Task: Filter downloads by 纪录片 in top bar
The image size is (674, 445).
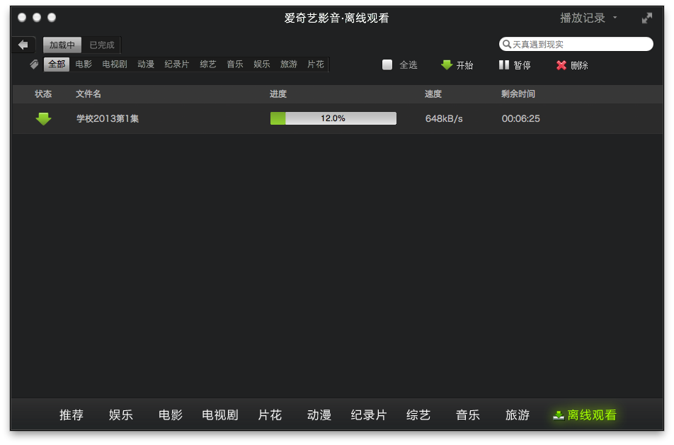Action: [177, 64]
